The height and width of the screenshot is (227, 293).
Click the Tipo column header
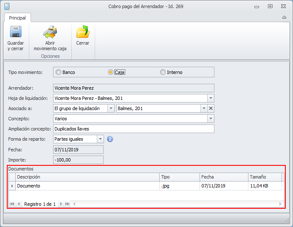[180, 177]
